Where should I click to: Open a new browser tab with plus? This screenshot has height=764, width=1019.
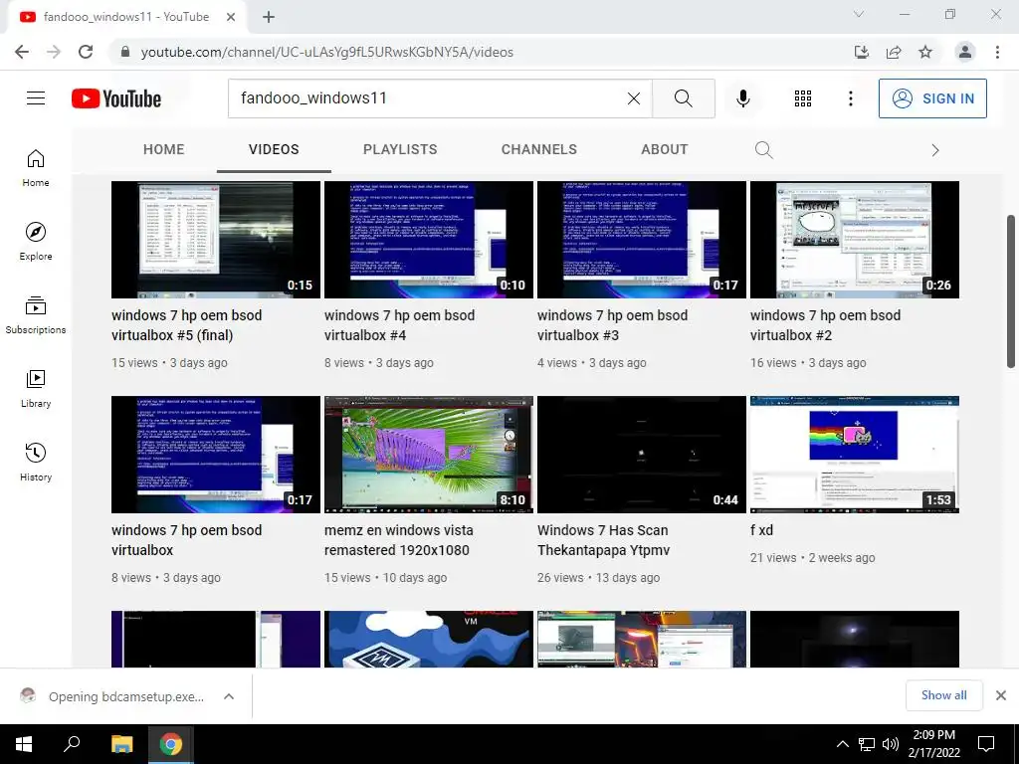click(269, 17)
